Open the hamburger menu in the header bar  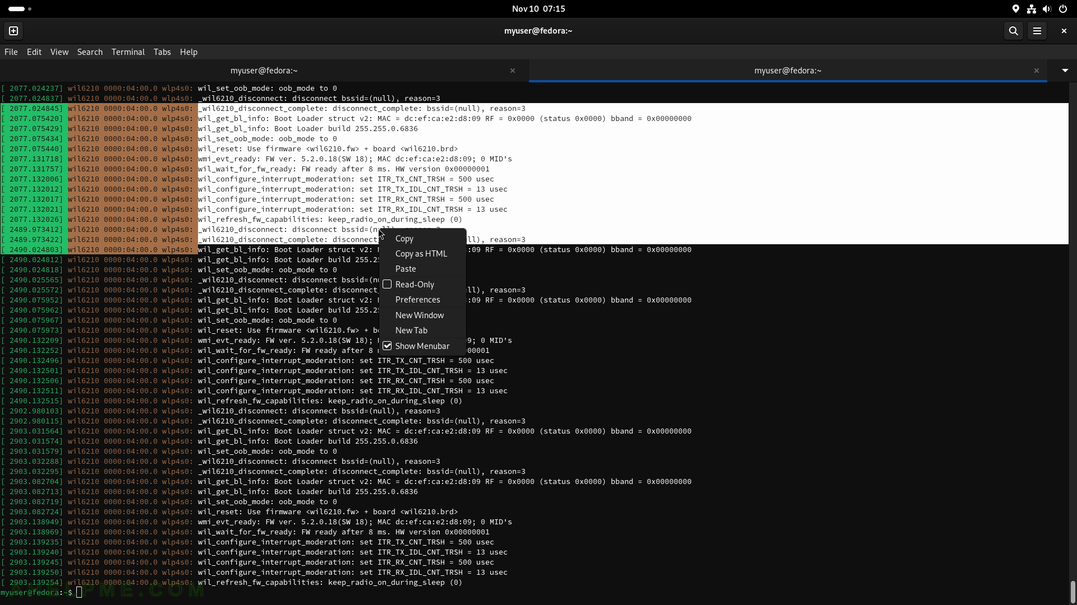(1037, 31)
